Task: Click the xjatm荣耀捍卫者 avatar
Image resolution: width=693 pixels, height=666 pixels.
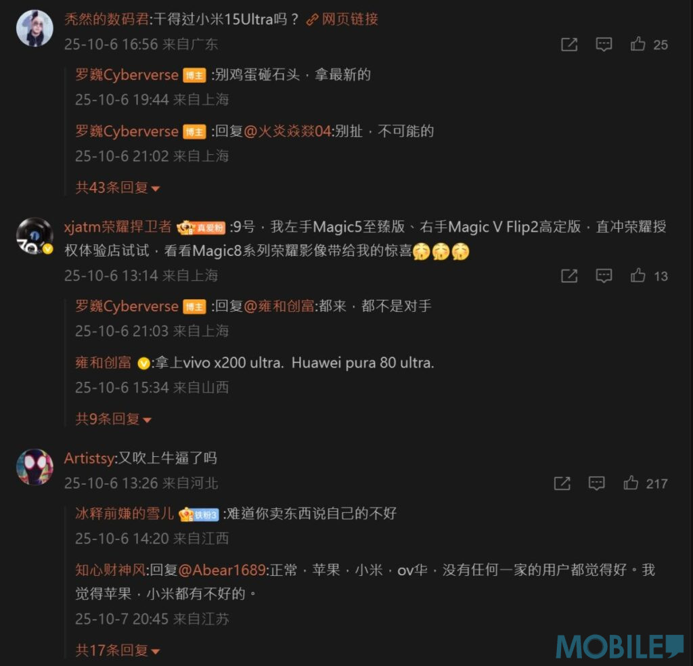Action: pos(35,236)
